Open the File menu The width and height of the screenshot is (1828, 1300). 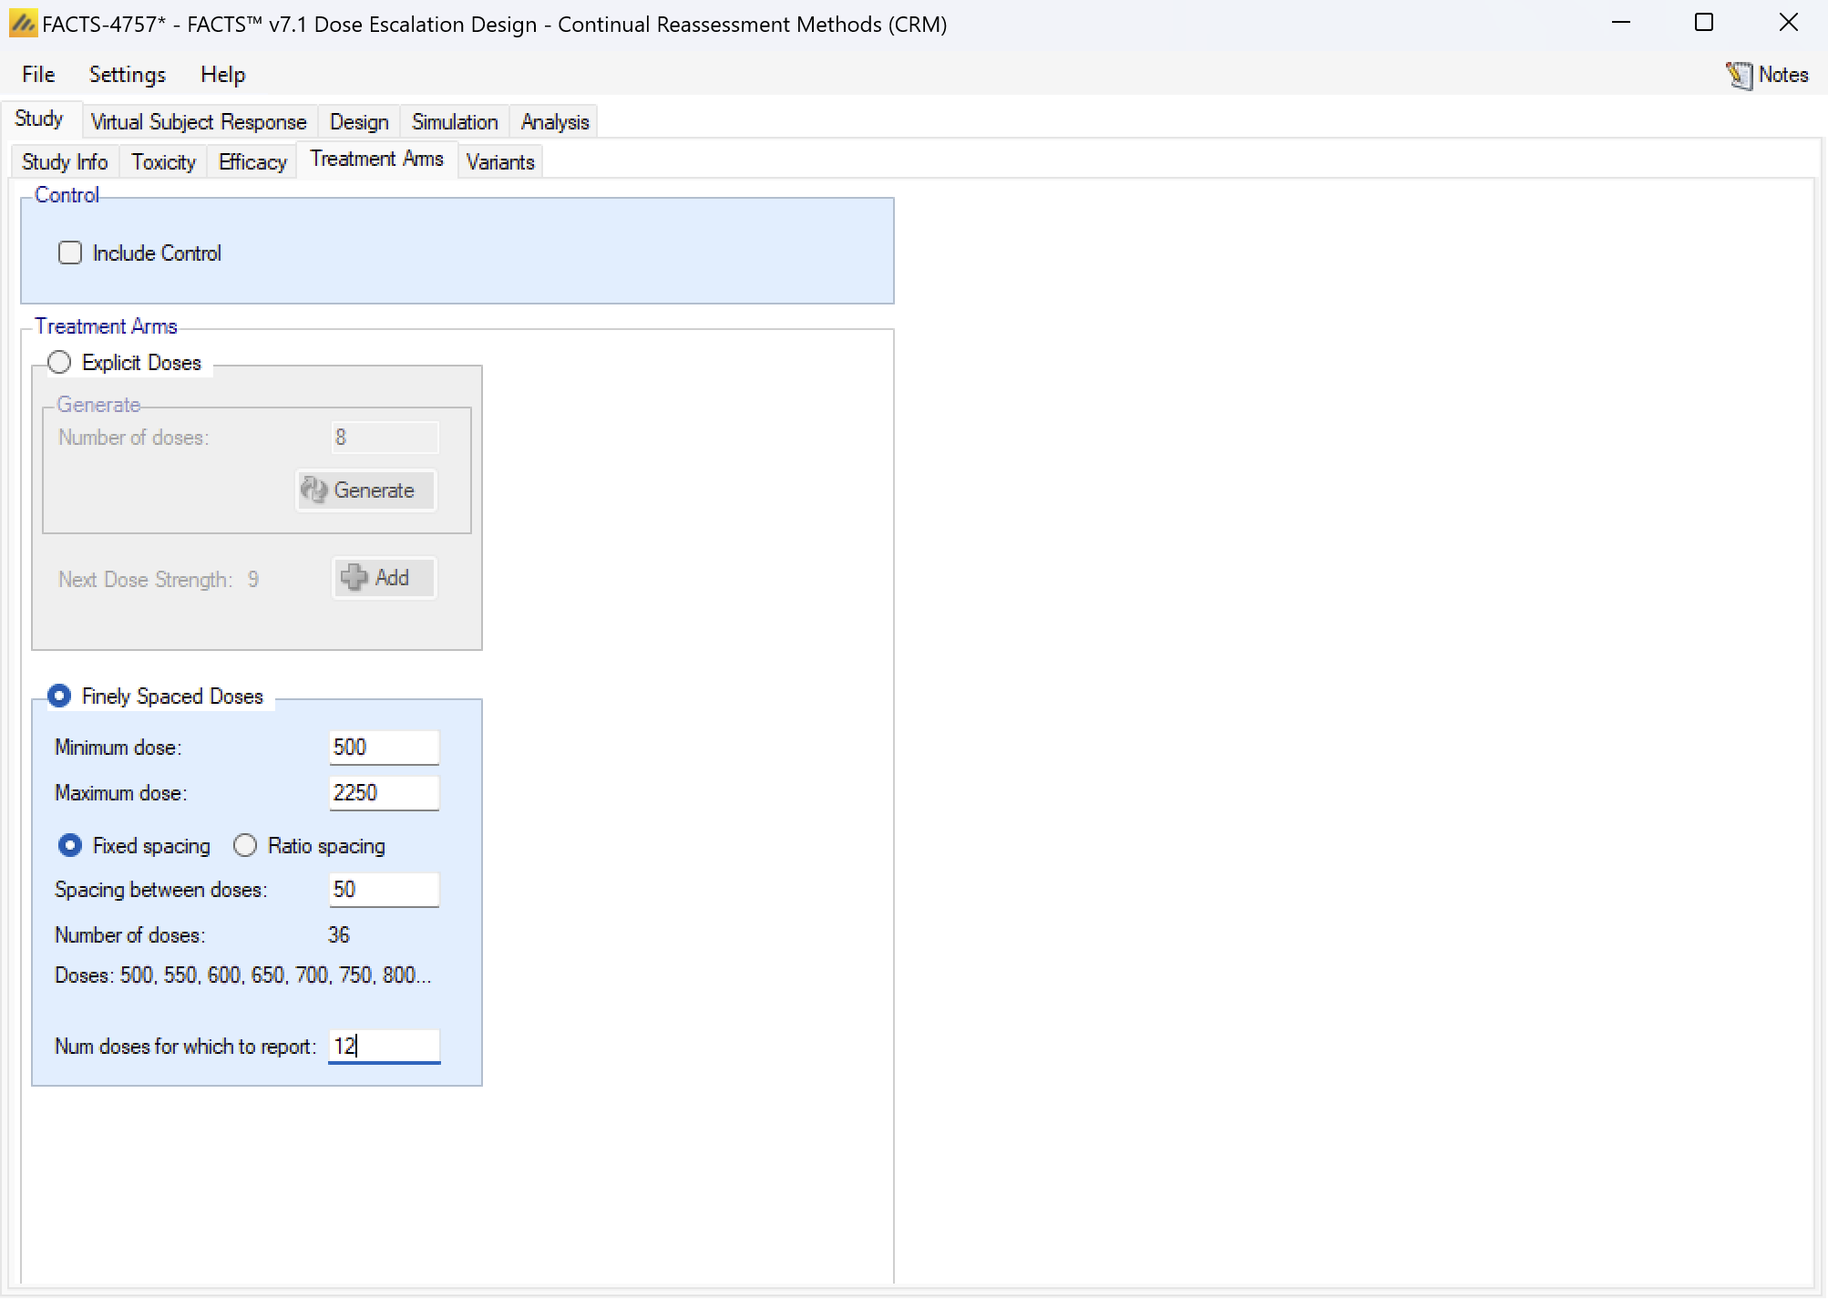(38, 75)
